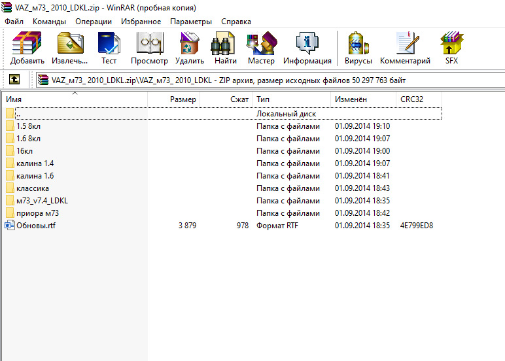Select the folder icon of м73_v7.4_LDKL

pos(10,201)
